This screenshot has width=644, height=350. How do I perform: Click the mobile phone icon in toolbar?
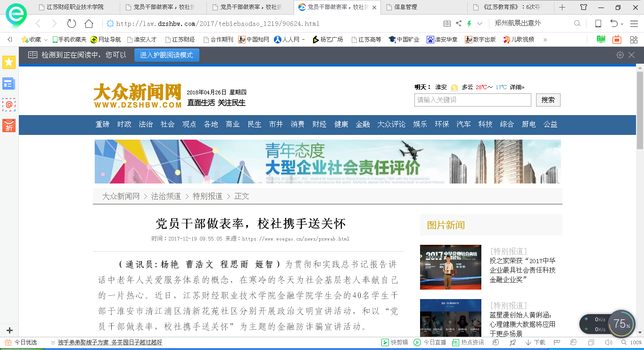598,24
